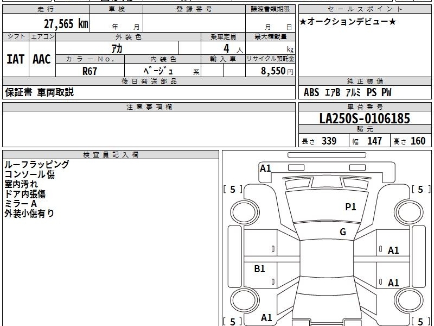Select the シフト header cell
Image resolution: width=434 pixels, height=326 pixels.
coord(16,36)
